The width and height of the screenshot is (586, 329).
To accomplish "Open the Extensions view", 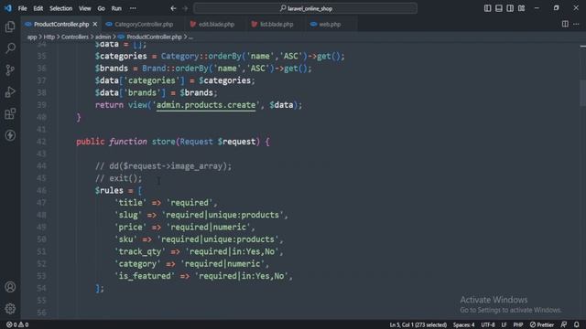I will coord(10,113).
